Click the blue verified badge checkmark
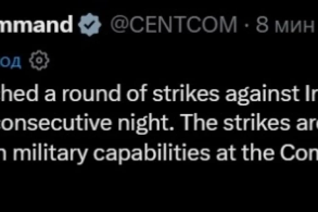318x212 pixels. click(x=89, y=25)
